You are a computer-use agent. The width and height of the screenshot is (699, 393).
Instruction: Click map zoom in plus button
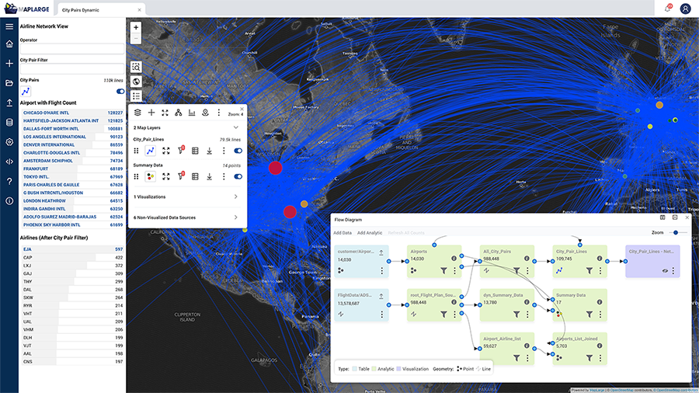pyautogui.click(x=136, y=26)
